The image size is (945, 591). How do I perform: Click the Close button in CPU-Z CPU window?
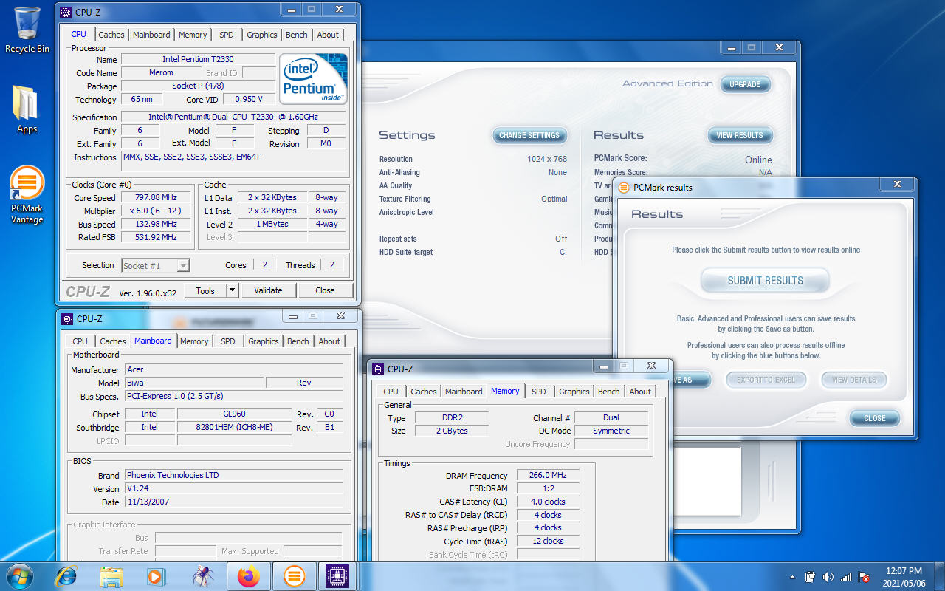pos(325,290)
